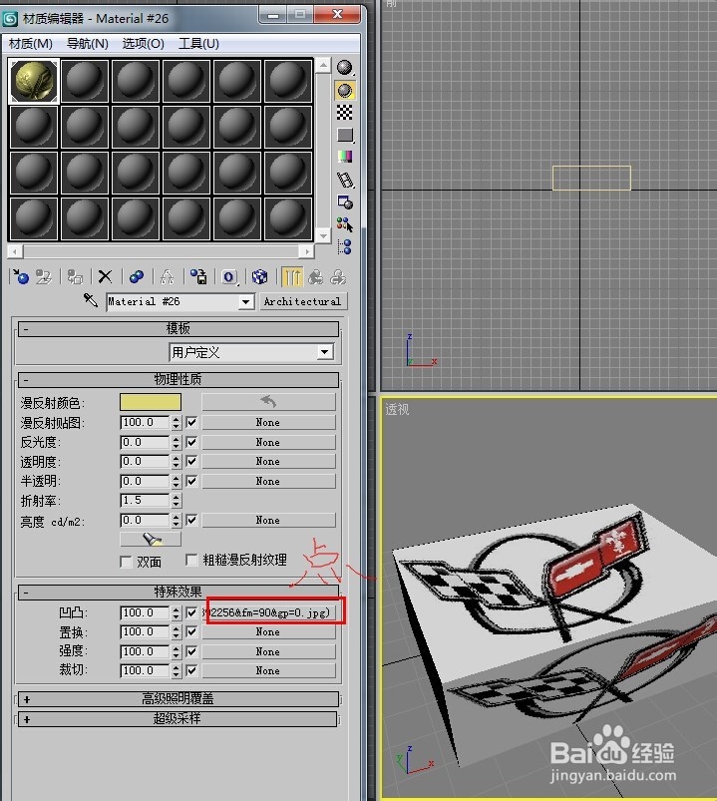Screen dimensions: 717x801
Task: Click the Video Color Check icon
Action: pyautogui.click(x=345, y=157)
